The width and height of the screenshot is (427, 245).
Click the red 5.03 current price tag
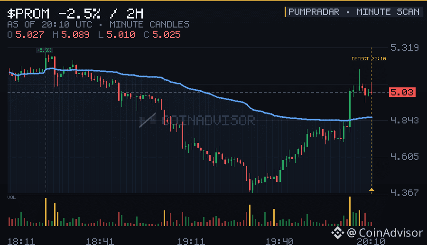(402, 92)
